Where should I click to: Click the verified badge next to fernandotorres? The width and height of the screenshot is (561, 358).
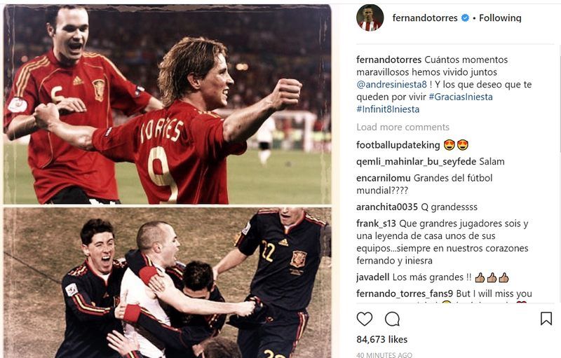click(x=465, y=18)
